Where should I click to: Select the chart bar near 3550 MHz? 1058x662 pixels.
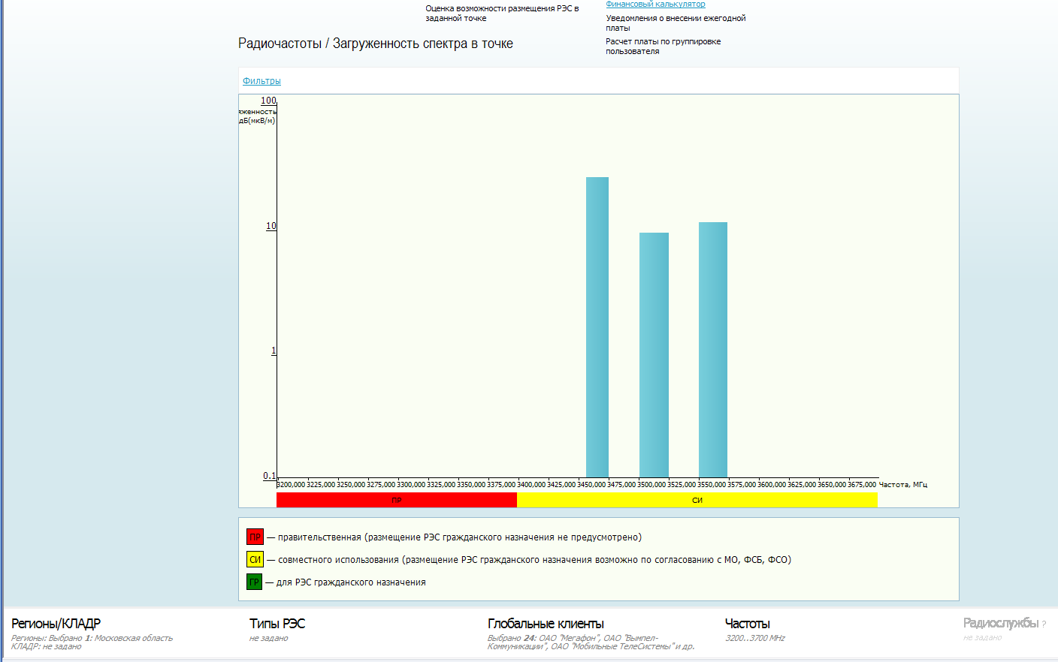point(713,349)
